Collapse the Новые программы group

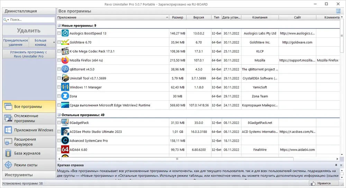click(59, 25)
